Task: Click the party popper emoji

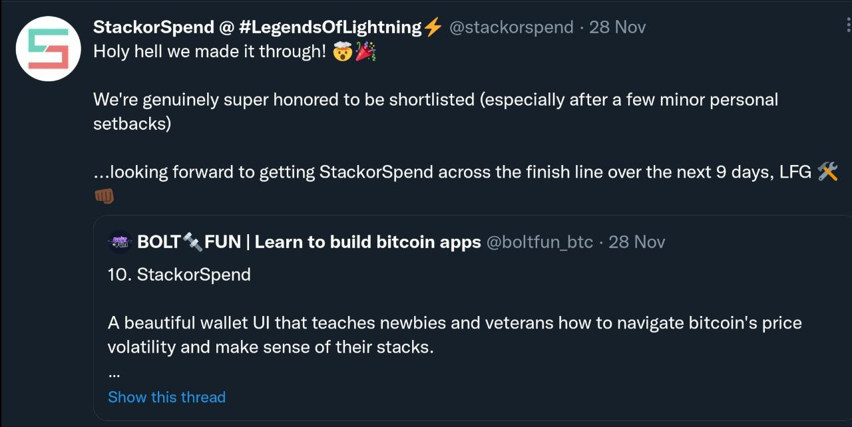Action: point(365,52)
